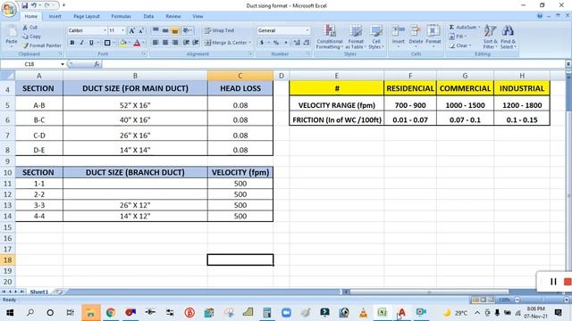The image size is (572, 321).
Task: Adjust the zoom slider in status bar
Action: coord(542,300)
